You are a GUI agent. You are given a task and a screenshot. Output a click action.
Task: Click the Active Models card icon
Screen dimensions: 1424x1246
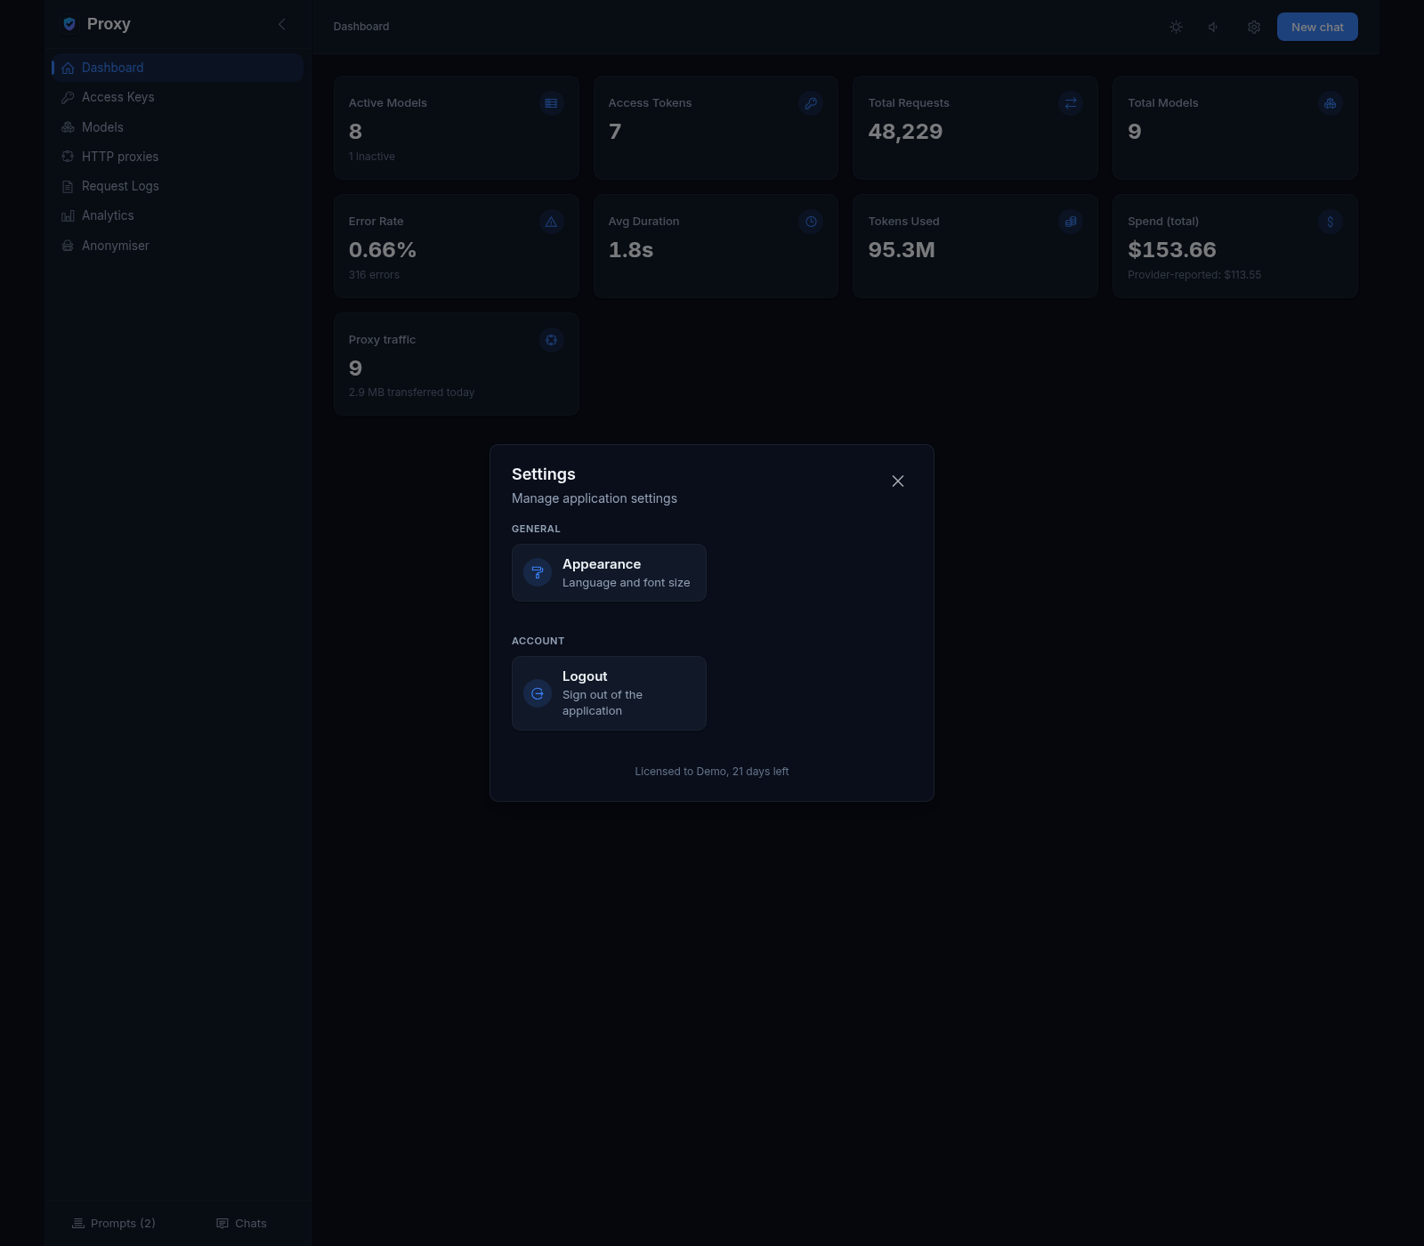click(551, 103)
